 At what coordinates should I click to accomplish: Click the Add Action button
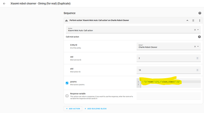[x=73, y=109]
